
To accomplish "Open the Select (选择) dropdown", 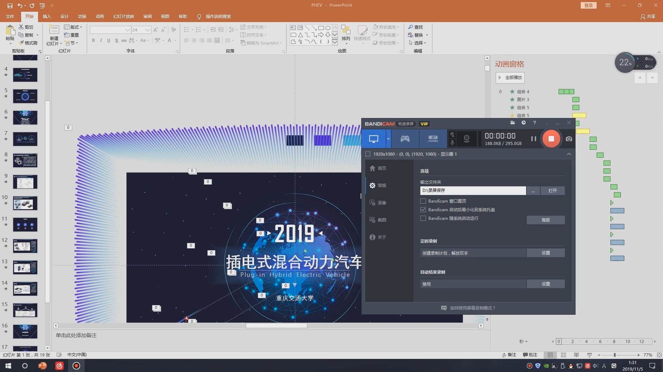I will tap(417, 43).
